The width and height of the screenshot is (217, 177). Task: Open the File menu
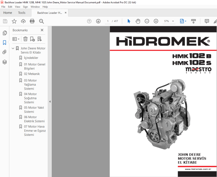coord(3,7)
